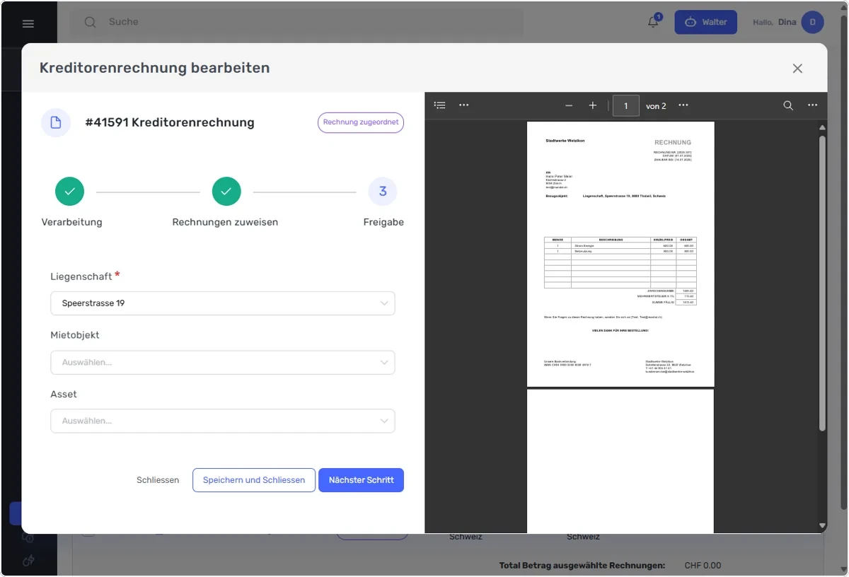Open the Liegenschaft dropdown showing Speerstrasse 19
This screenshot has width=849, height=577.
[223, 303]
